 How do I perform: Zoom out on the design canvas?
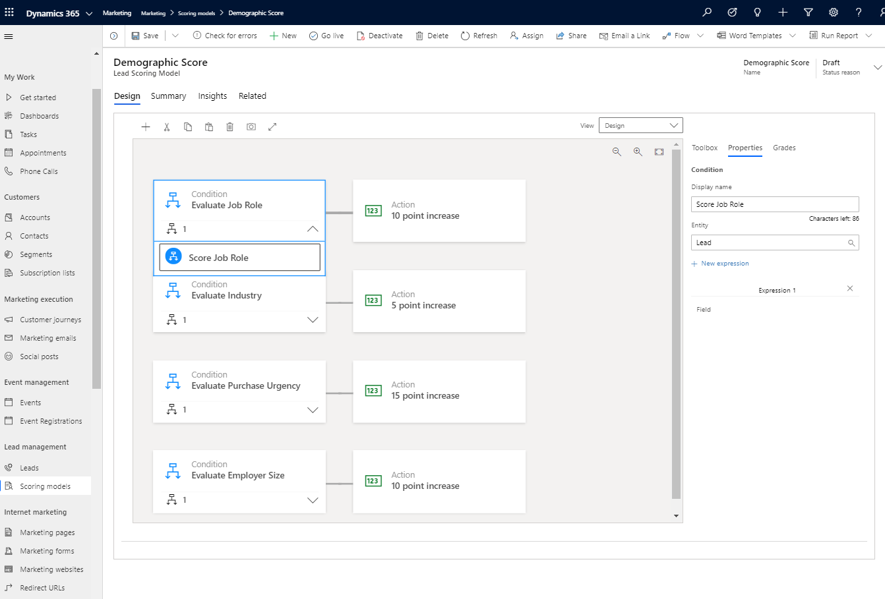(x=617, y=152)
